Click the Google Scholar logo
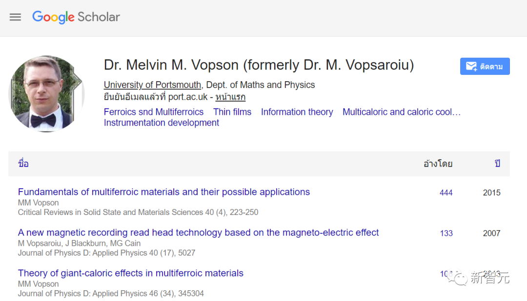Viewport: 527px width, 301px height. pos(76,17)
